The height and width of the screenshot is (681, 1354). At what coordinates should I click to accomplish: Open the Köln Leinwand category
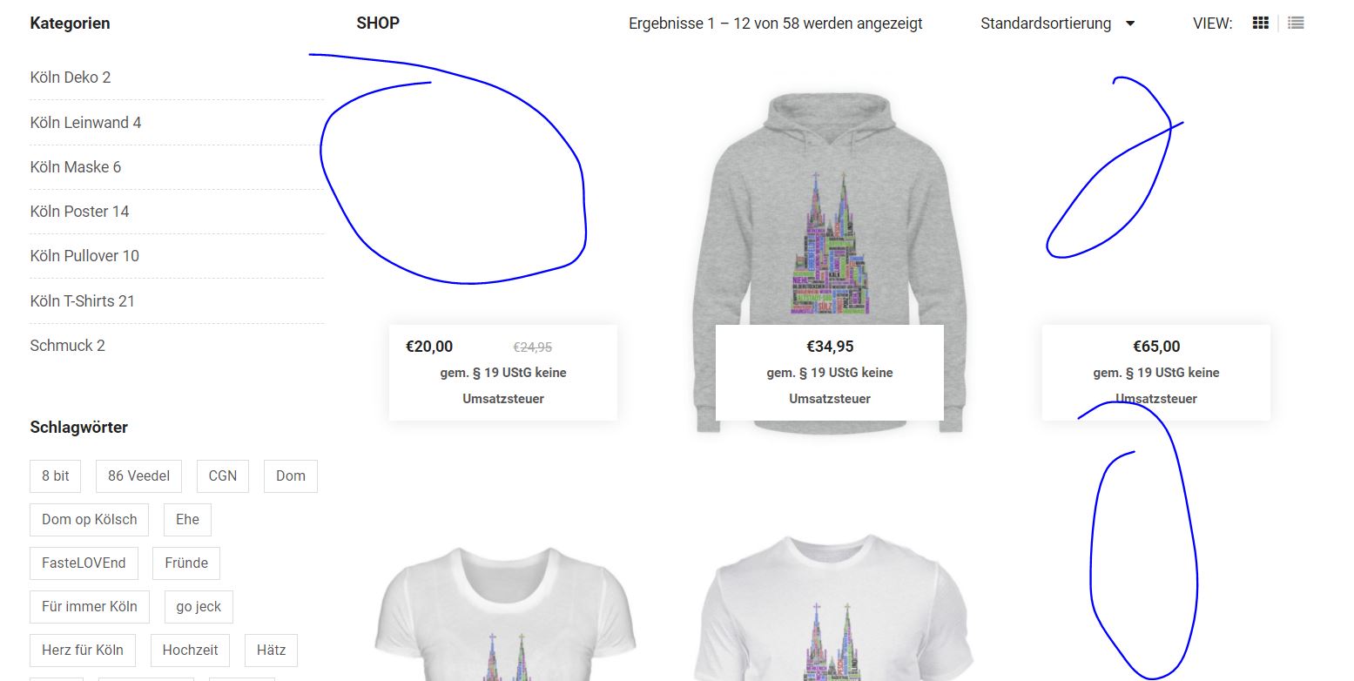click(x=85, y=123)
